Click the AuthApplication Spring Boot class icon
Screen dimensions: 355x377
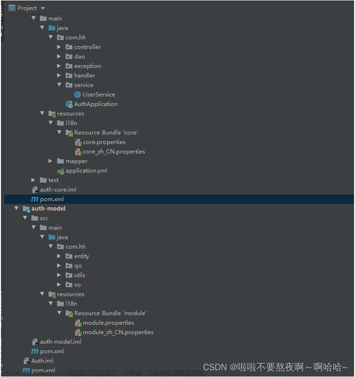pyautogui.click(x=69, y=104)
